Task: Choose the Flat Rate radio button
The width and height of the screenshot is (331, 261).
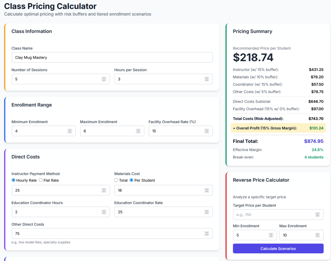Action: point(41,180)
